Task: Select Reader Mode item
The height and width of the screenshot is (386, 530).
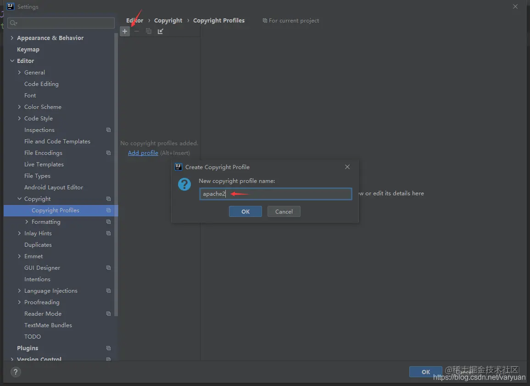Action: (43, 313)
